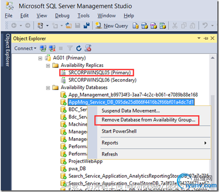Viewport: 219px width, 192px height.
Task: Open the Tools menu
Action: pyautogui.click(x=83, y=16)
